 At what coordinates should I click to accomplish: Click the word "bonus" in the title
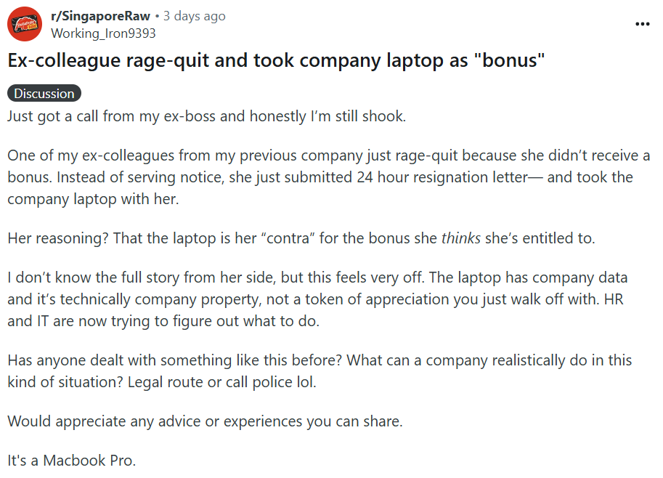510,60
